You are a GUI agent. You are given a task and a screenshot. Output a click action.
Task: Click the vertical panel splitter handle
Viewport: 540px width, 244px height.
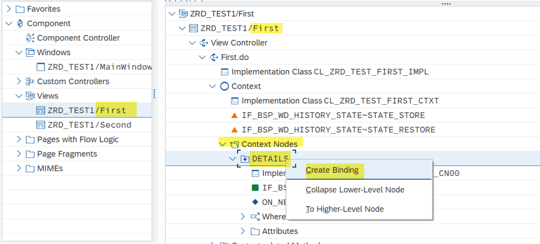(x=154, y=93)
